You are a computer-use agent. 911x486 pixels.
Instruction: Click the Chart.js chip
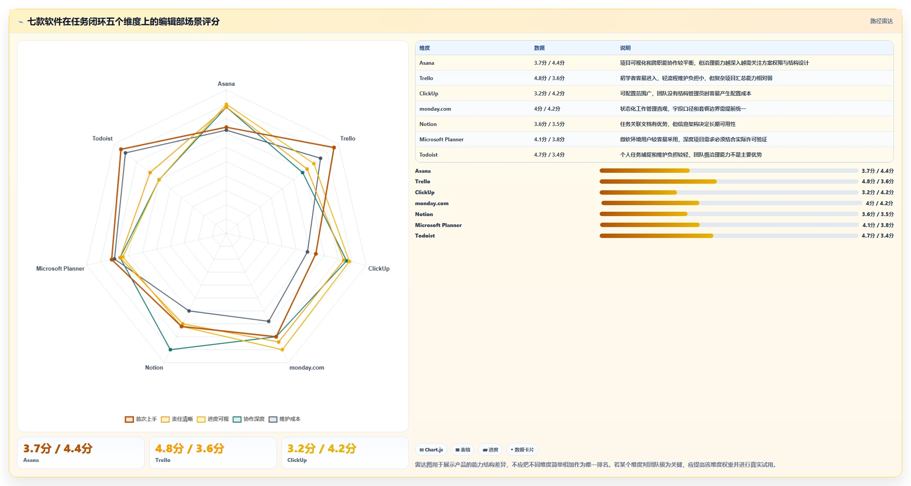point(431,450)
